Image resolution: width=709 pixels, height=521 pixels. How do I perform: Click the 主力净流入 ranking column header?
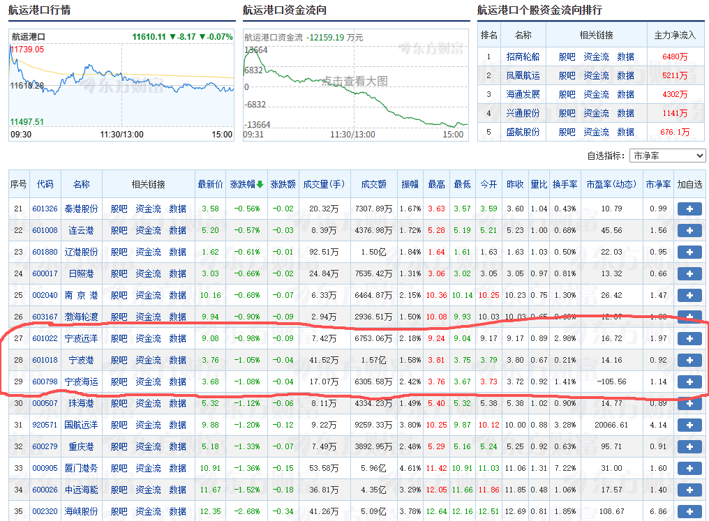[675, 36]
